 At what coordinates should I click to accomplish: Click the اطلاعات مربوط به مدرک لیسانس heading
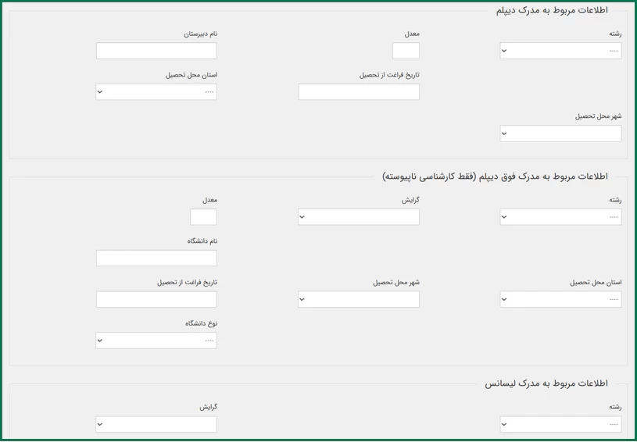pyautogui.click(x=546, y=383)
